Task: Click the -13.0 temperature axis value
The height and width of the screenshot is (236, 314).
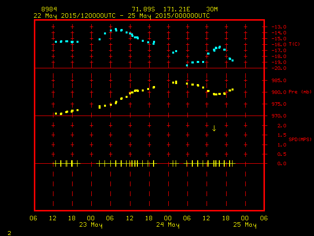Action: tap(279, 27)
